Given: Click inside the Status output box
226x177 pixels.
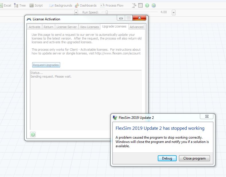Looking at the screenshot, I should (x=86, y=100).
